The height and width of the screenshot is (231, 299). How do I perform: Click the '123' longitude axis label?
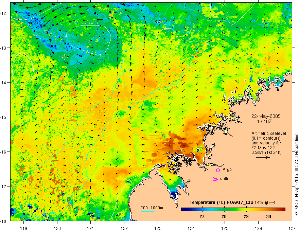point(158,228)
